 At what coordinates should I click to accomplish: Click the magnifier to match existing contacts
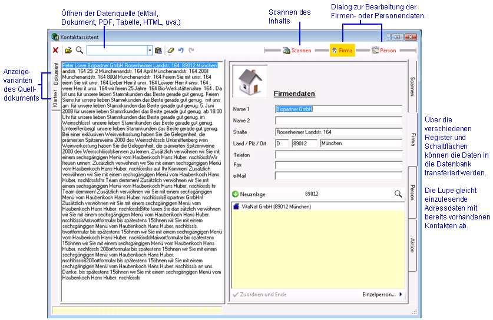point(398,194)
